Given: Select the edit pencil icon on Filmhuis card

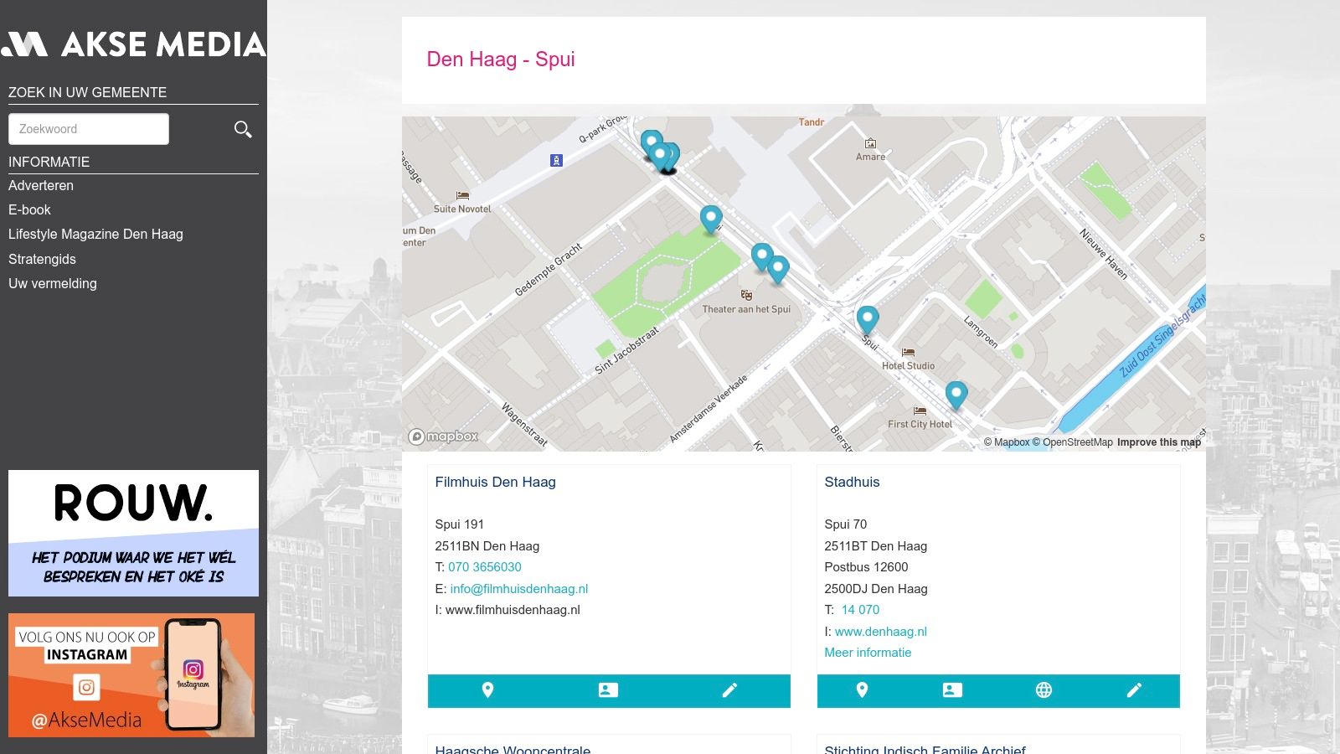Looking at the screenshot, I should pyautogui.click(x=729, y=690).
